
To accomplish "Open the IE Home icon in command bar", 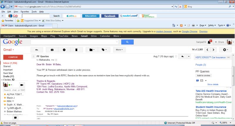I will pyautogui.click(x=174, y=25).
